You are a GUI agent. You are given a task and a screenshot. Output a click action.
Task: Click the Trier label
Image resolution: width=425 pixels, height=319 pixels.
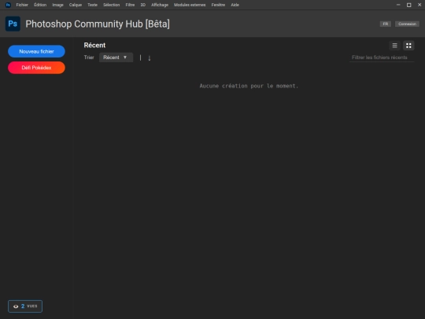(x=89, y=57)
